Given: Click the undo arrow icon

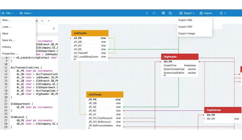Looking at the screenshot, I should pyautogui.click(x=147, y=13).
